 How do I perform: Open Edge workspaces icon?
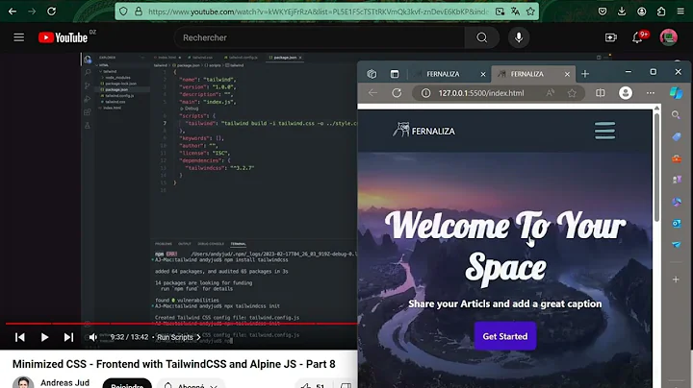[372, 74]
